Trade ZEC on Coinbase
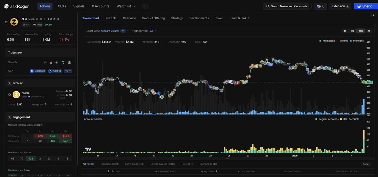Image resolution: width=378 pixels, height=177 pixels. click(38, 71)
